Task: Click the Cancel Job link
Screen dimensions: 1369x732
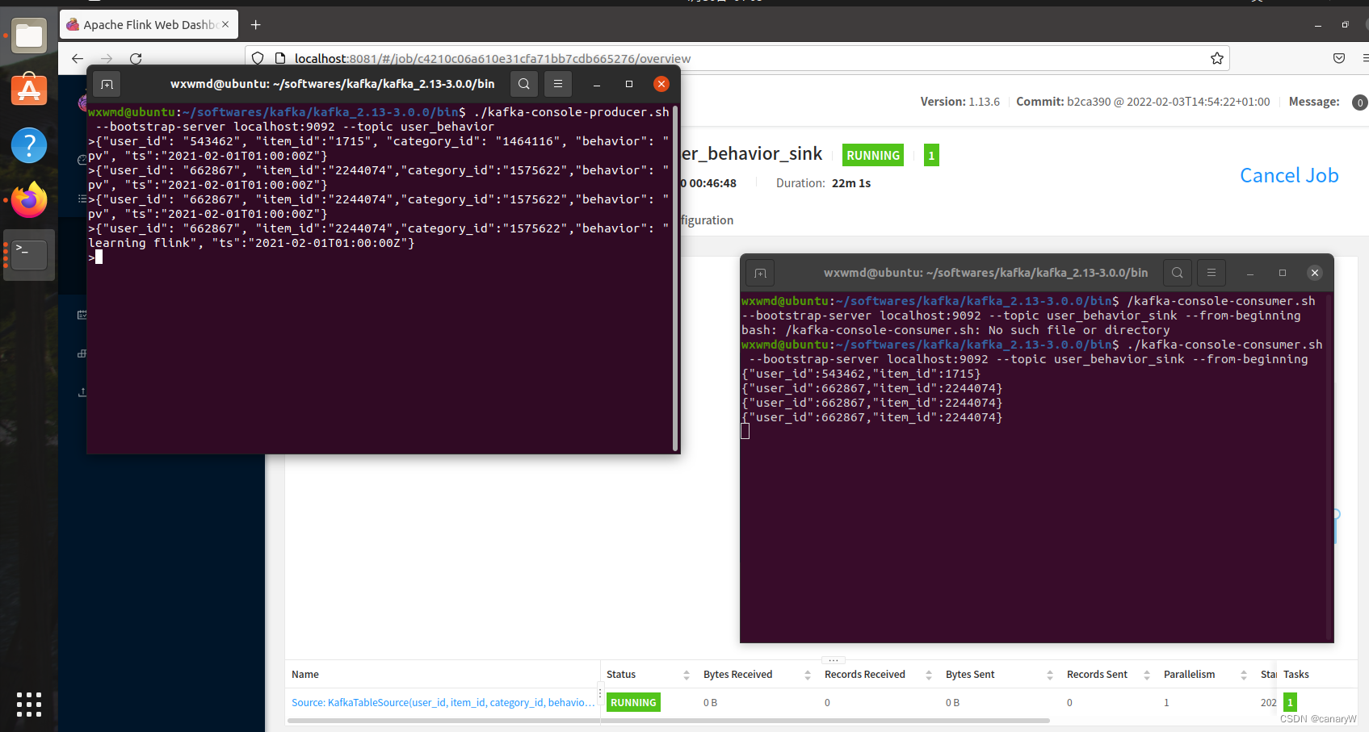Action: pos(1289,175)
